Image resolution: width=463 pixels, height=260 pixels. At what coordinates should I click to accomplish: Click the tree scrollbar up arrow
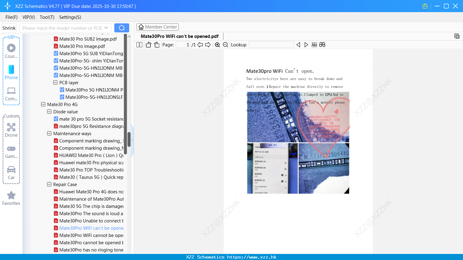pyautogui.click(x=129, y=36)
